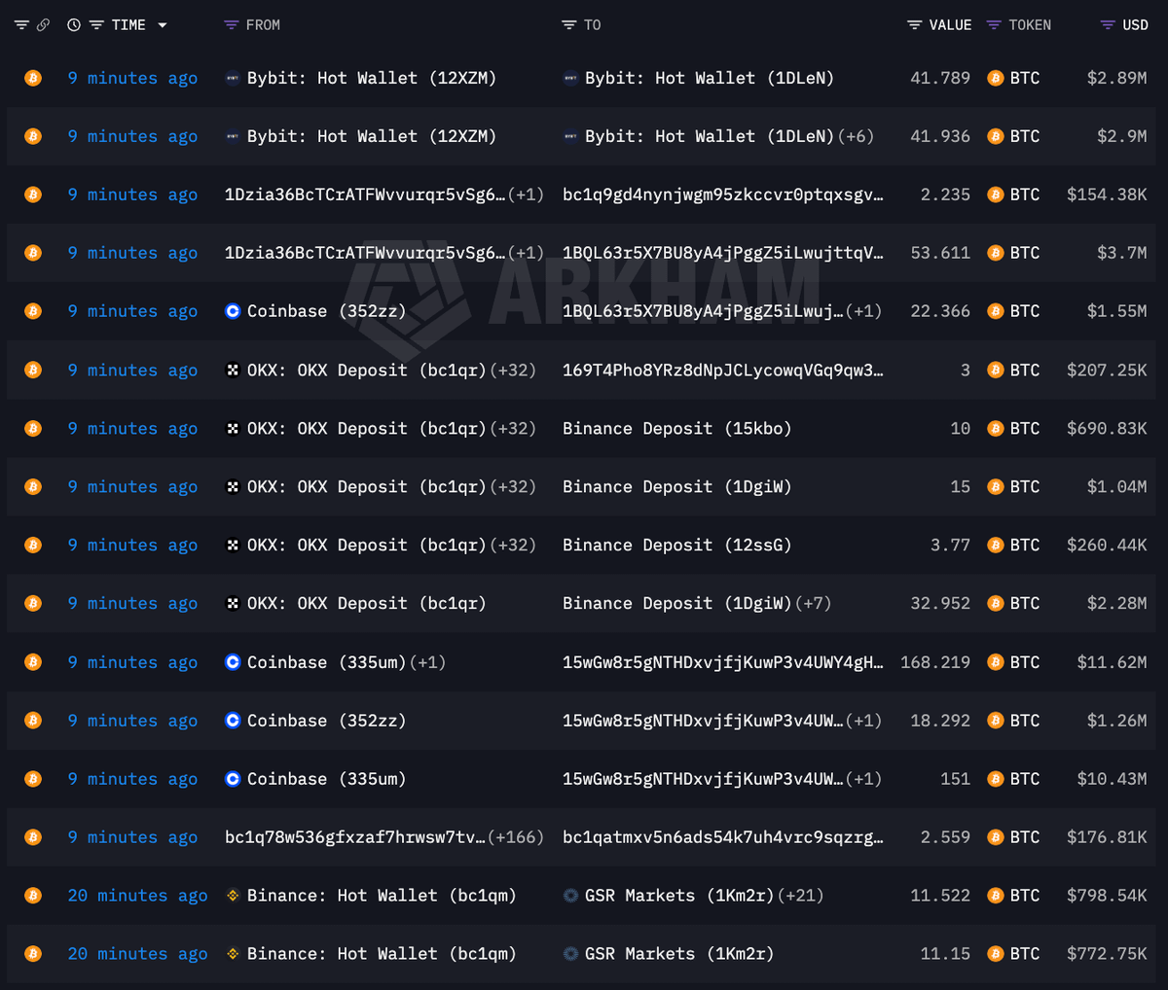
Task: Open sender address 1Dzia36... on 2.235 BTC row
Action: [x=365, y=194]
